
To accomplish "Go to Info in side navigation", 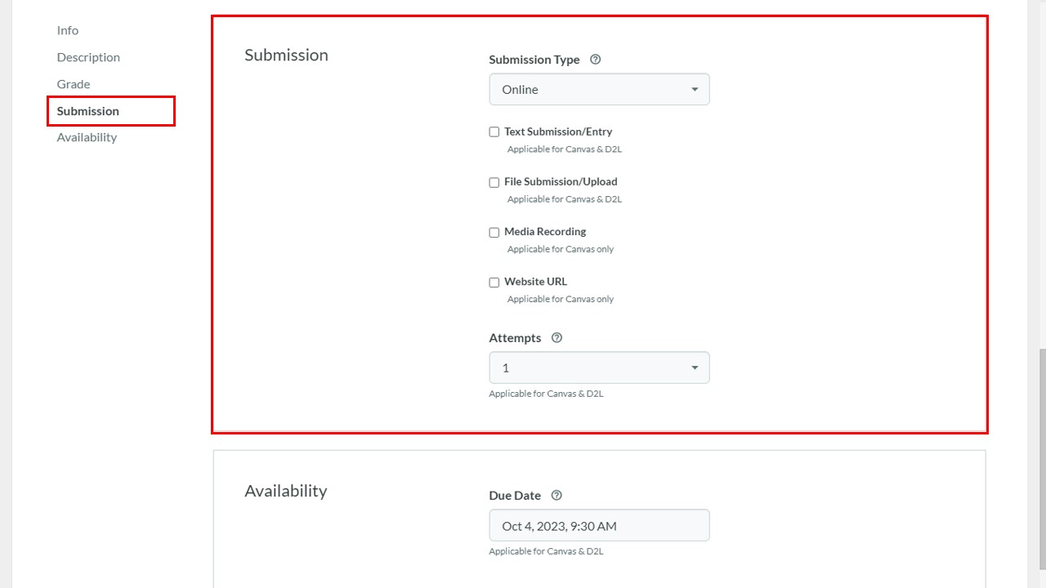I will (x=68, y=30).
